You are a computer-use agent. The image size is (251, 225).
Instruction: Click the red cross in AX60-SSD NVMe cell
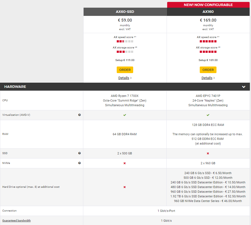point(125,163)
